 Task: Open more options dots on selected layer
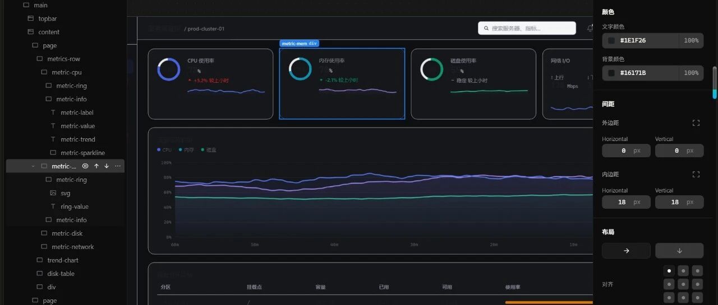pos(118,166)
